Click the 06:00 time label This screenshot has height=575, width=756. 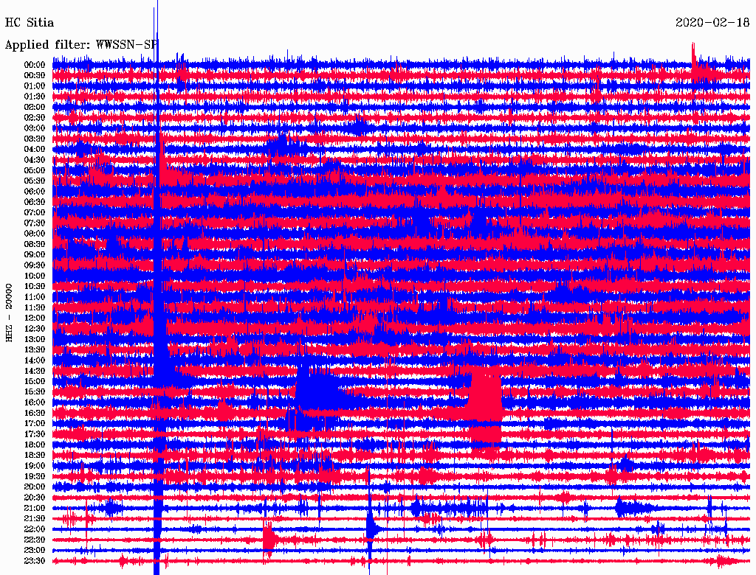[35, 191]
